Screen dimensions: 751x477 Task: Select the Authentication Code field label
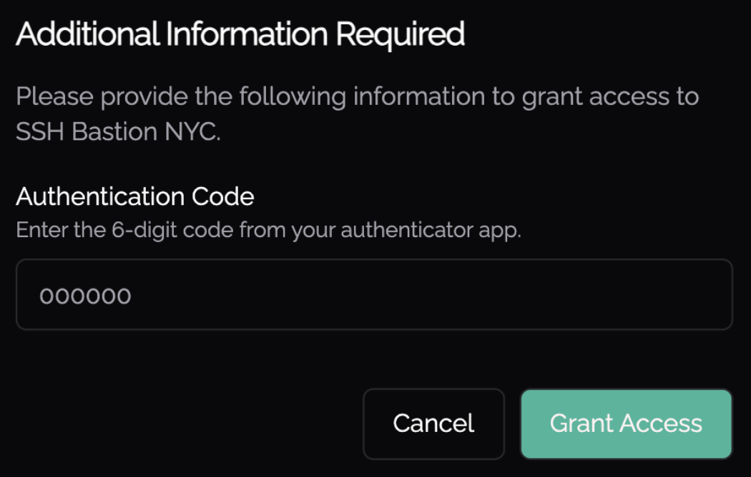pyautogui.click(x=135, y=196)
